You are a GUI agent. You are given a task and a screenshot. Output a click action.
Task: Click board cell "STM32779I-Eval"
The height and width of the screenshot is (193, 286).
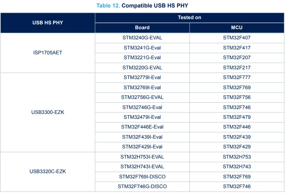(x=142, y=78)
